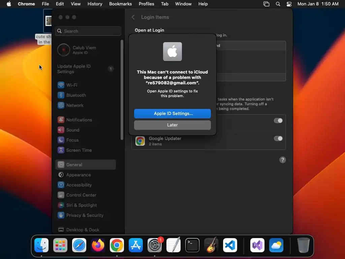Open Terminal from the Dock
Screen dimensions: 345x259
point(192,245)
